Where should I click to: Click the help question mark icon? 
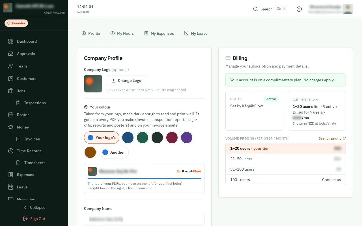tap(299, 9)
